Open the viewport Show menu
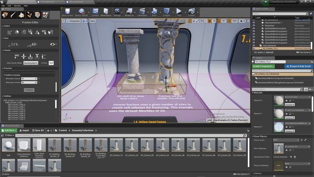This screenshot has height=177, width=314. tap(93, 21)
